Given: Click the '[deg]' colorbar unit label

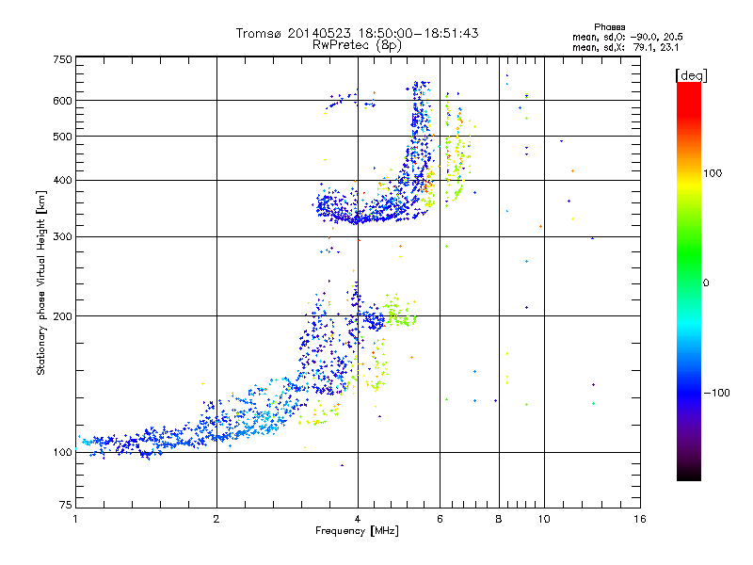Looking at the screenshot, I should [691, 75].
